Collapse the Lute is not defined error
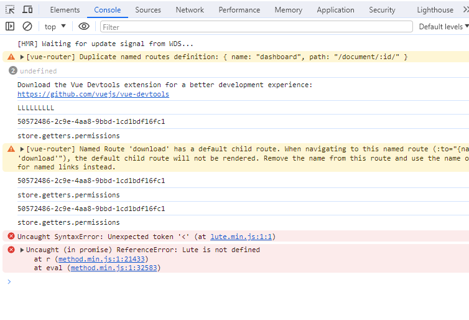Screen dimensions: 469x320 pos(22,250)
